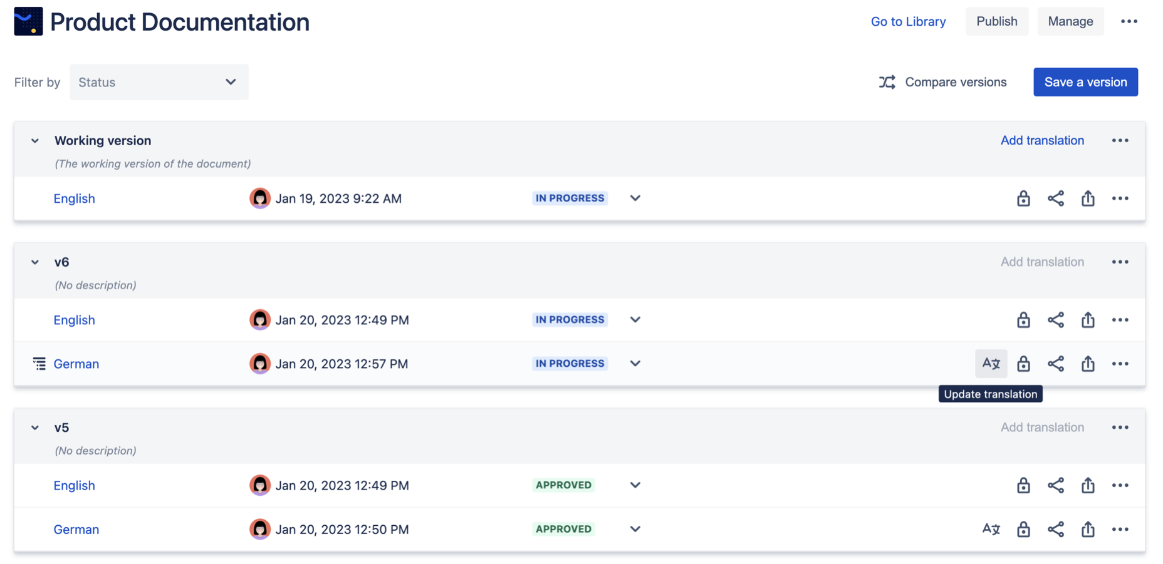Click share icon in v5 German row
Screen dimensions: 1163x564
pyautogui.click(x=1056, y=529)
